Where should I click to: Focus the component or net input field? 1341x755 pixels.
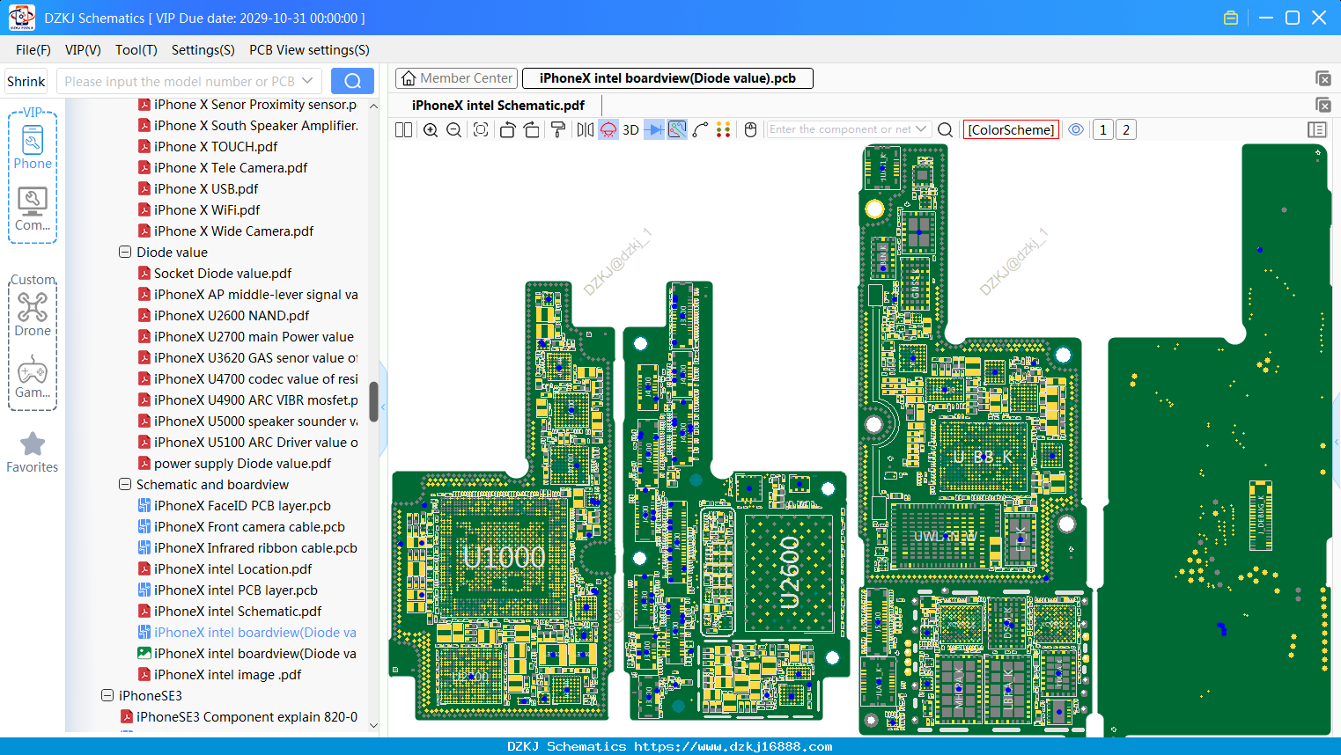[x=842, y=129]
